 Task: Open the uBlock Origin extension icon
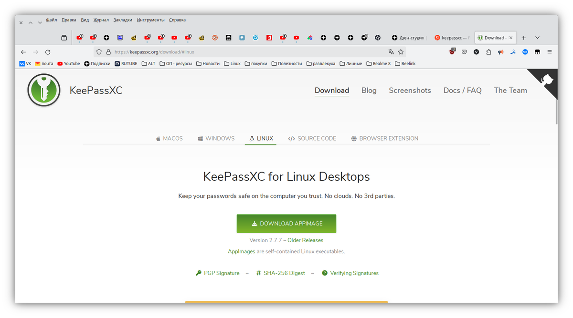point(452,51)
